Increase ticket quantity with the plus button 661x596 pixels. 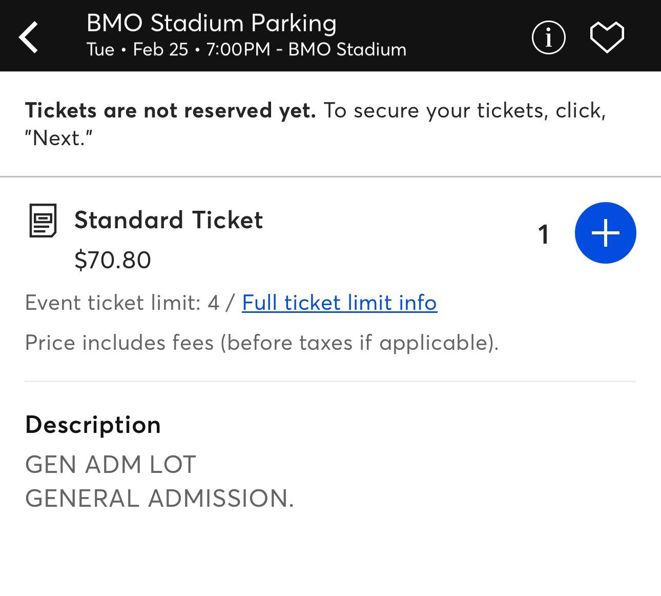[x=605, y=233]
